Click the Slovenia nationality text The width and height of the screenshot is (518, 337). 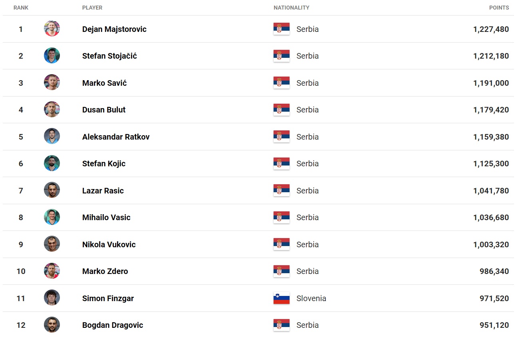[312, 298]
